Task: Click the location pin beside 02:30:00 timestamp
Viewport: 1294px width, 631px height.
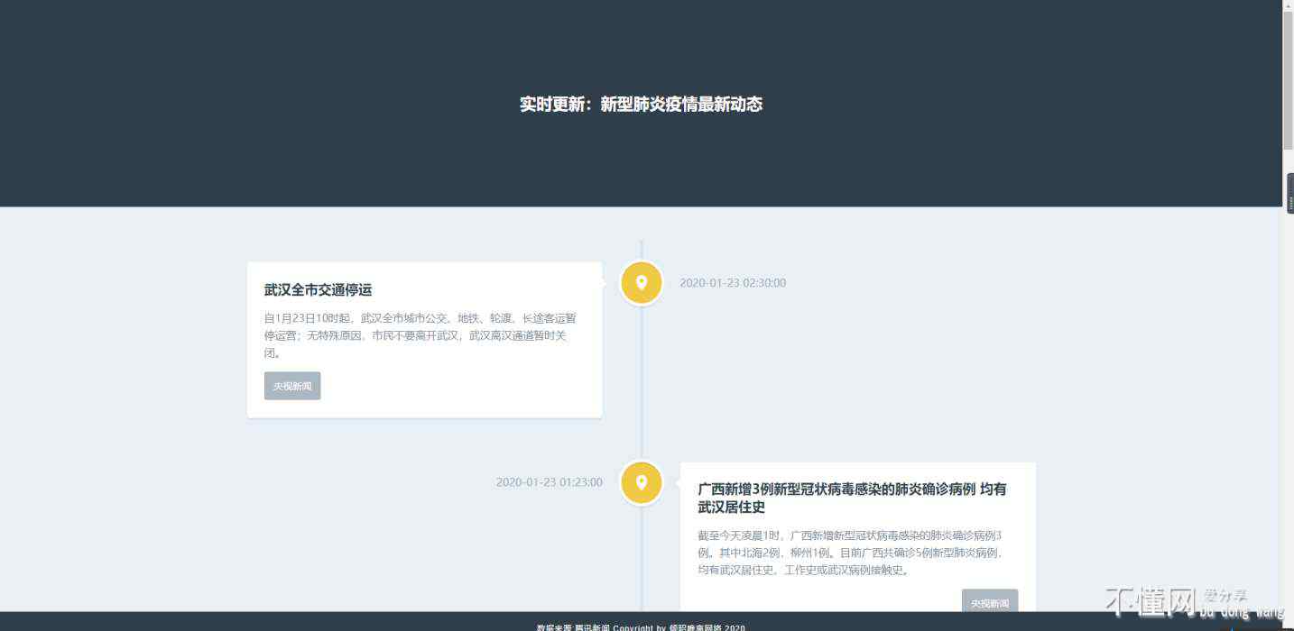Action: tap(642, 283)
